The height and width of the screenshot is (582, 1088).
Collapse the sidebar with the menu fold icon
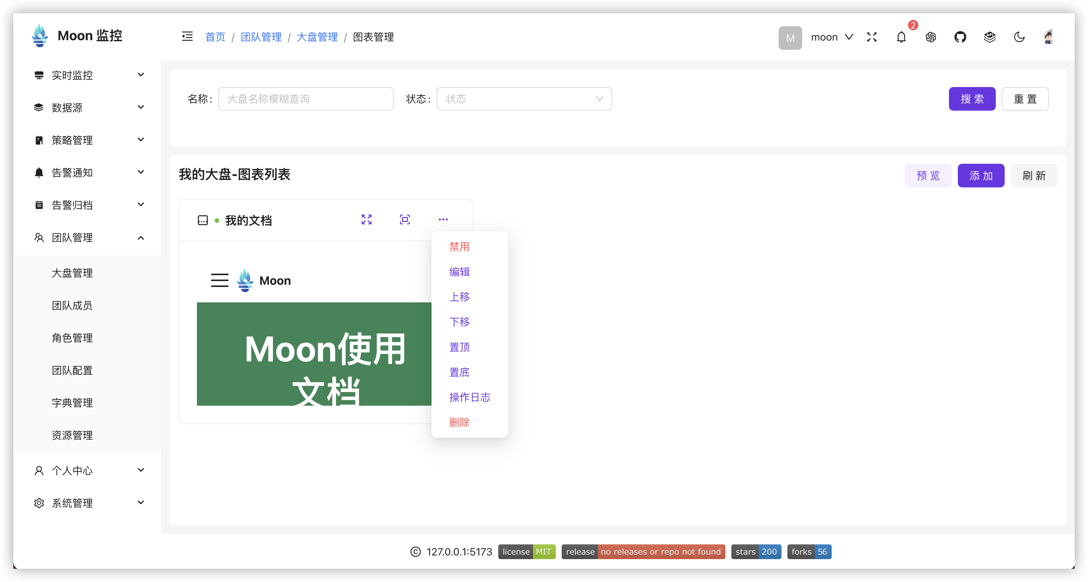187,37
